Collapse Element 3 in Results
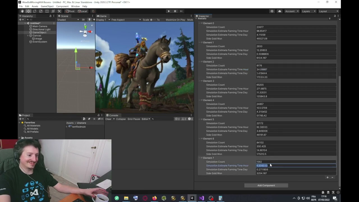 coord(202,81)
